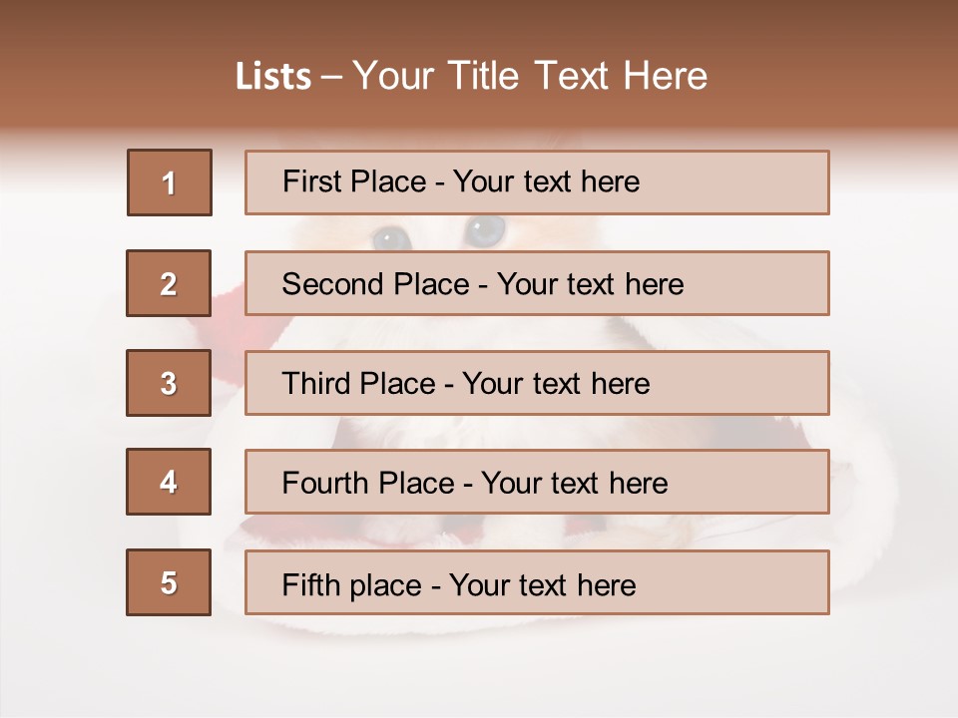Click the bold word Lists in title
The image size is (958, 718).
click(272, 77)
